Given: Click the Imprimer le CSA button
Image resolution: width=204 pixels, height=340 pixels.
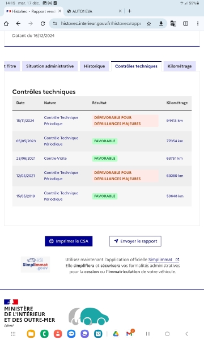Looking at the screenshot, I should pos(69,241).
